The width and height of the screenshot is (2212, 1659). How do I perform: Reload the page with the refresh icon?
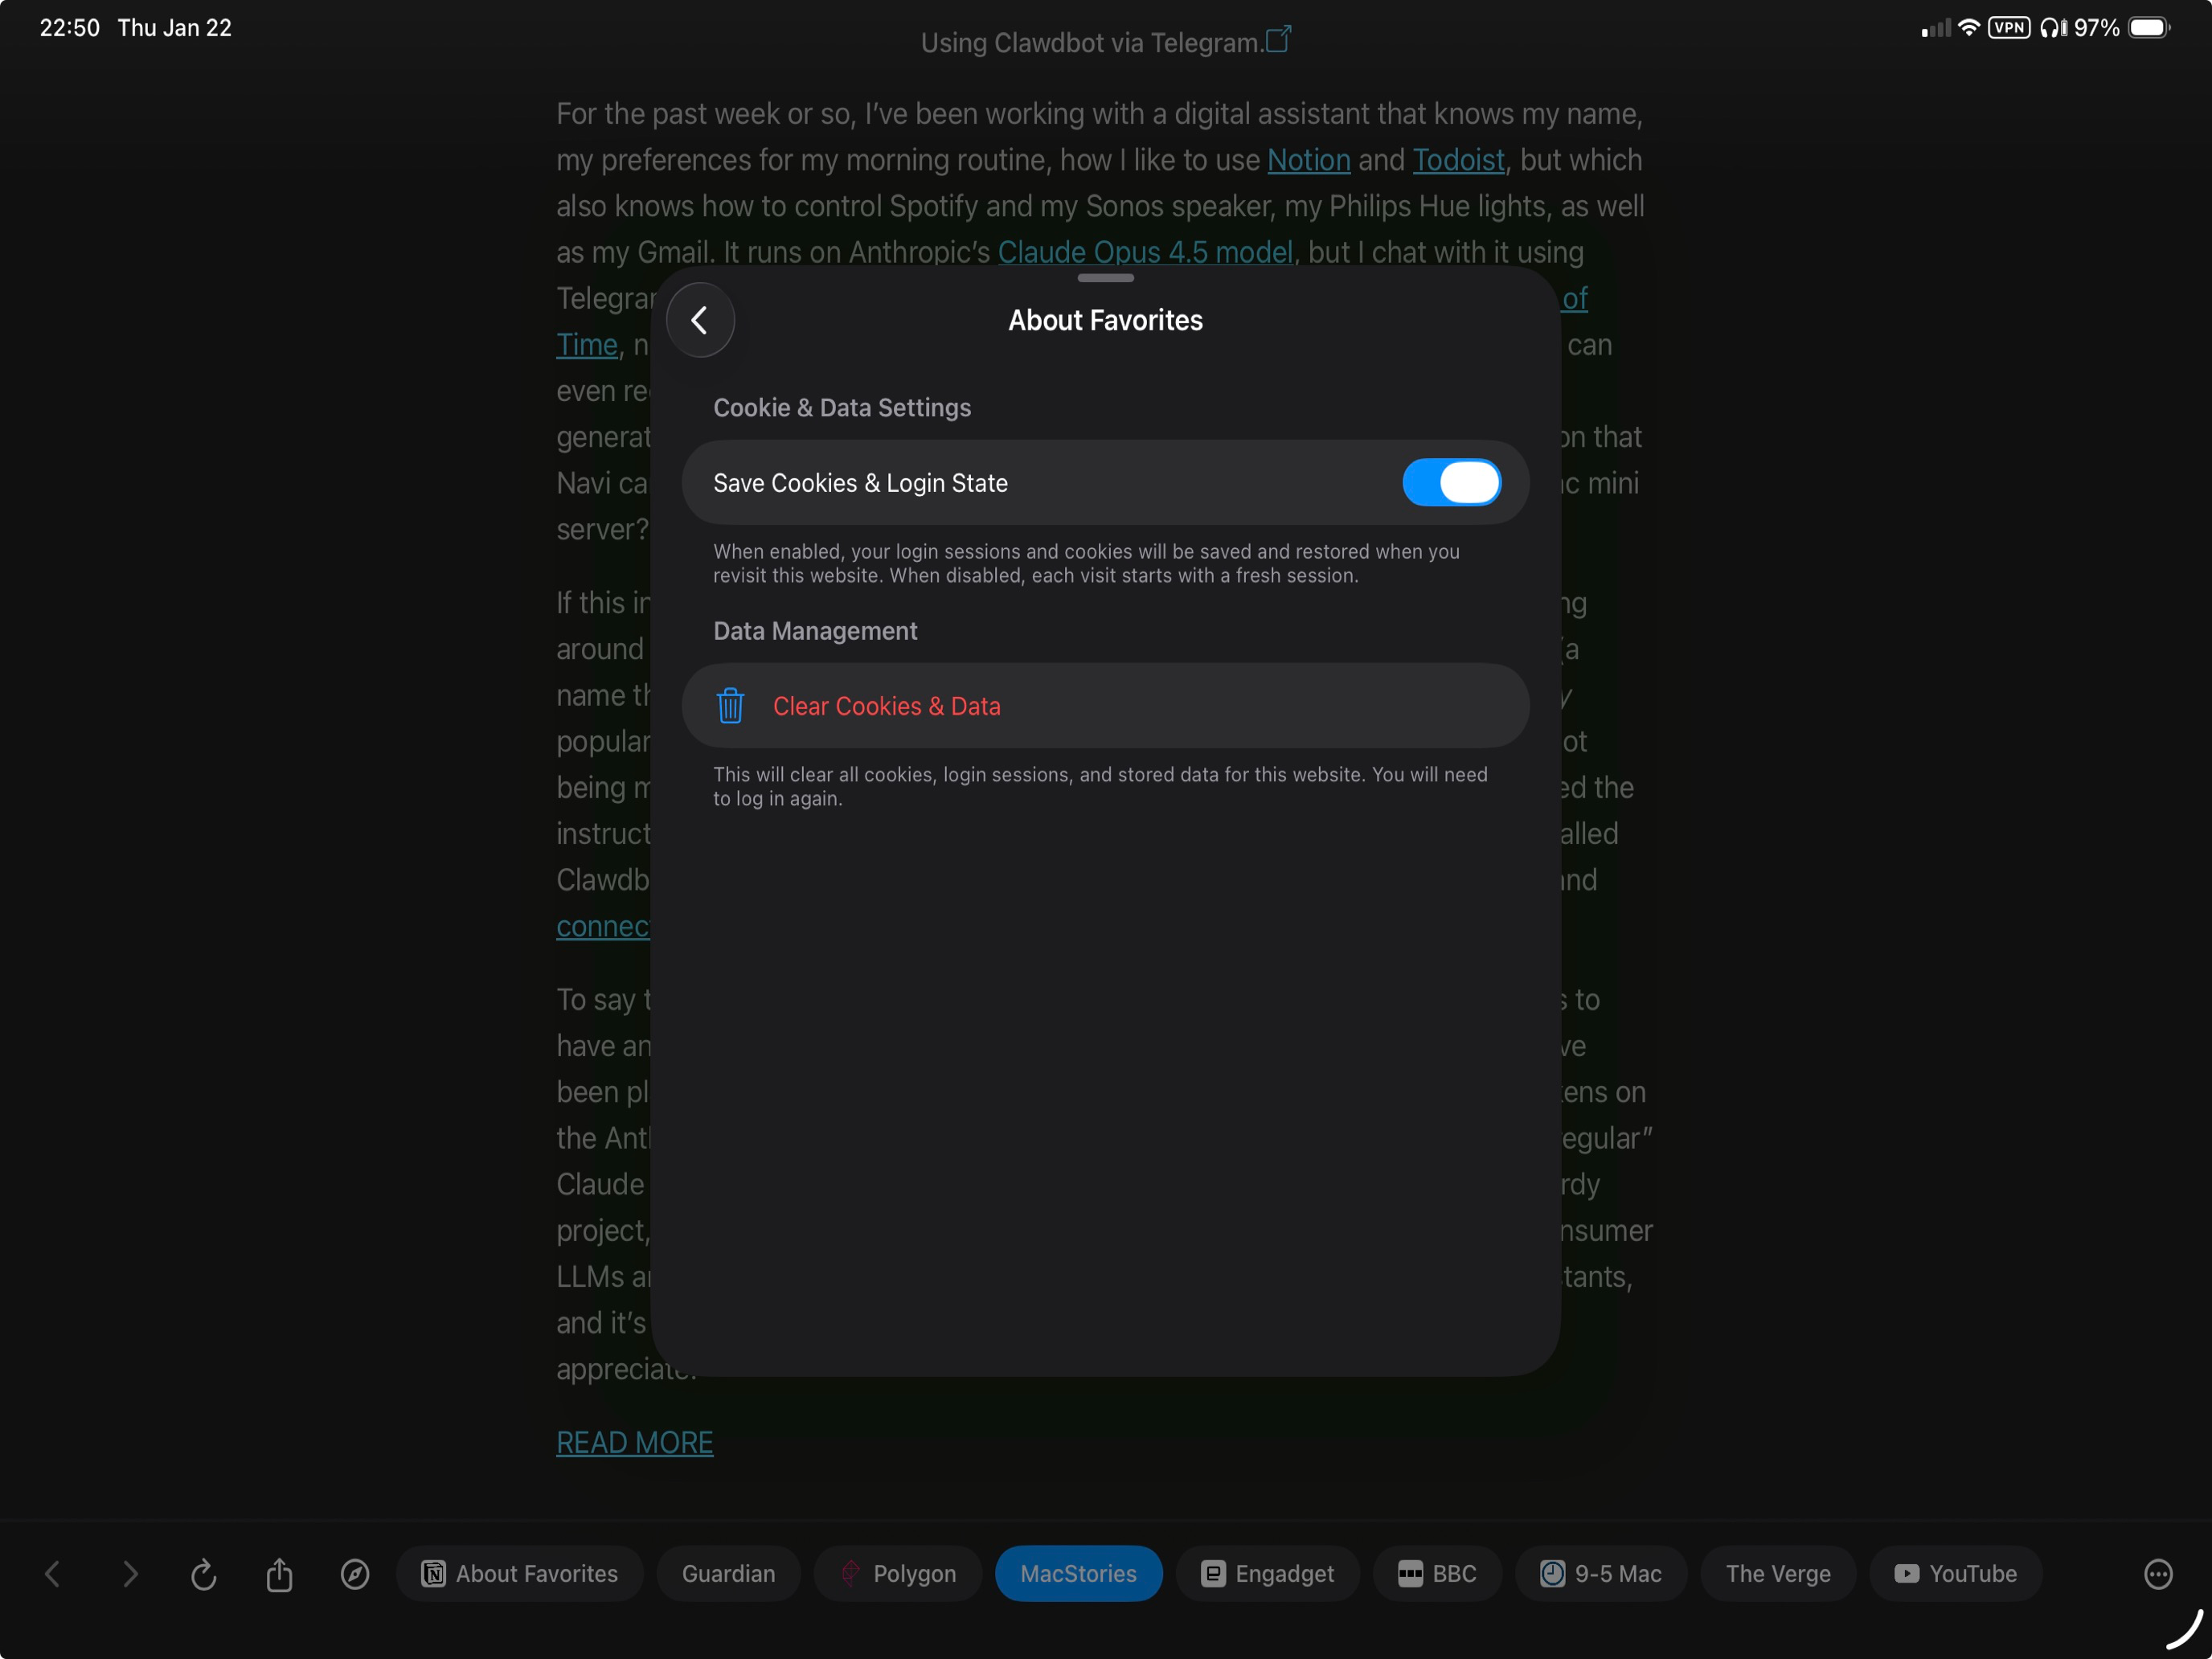(204, 1574)
